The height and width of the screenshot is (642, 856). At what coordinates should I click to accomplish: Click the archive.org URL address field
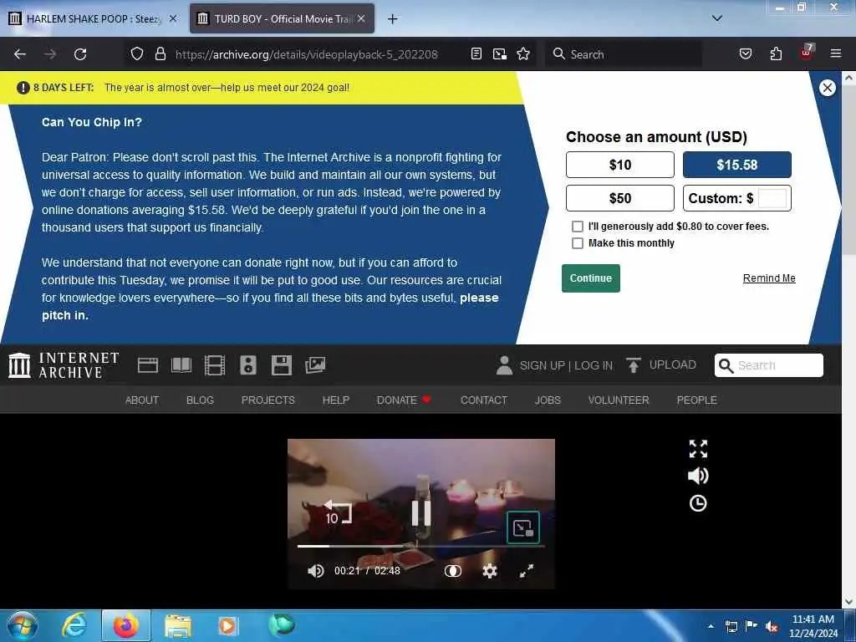click(x=306, y=54)
